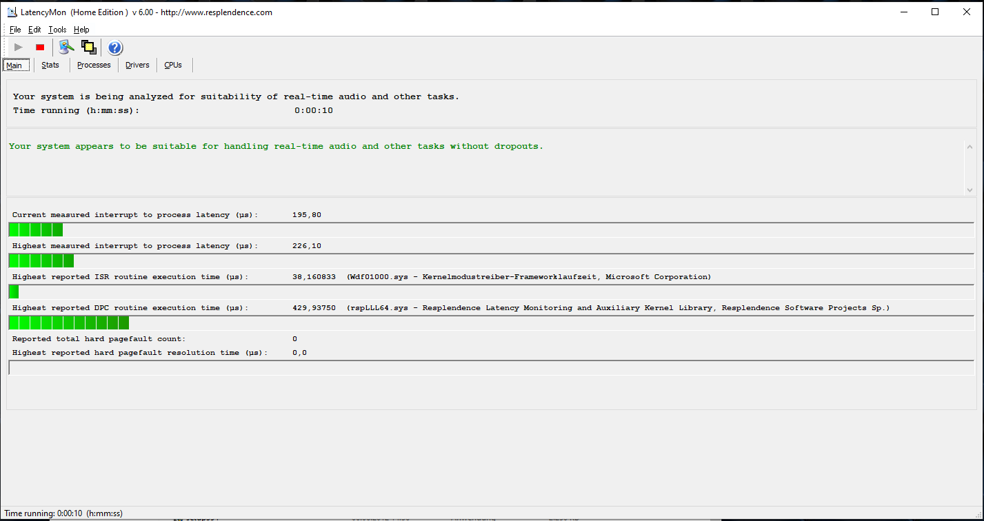Screen dimensions: 984x521
Task: Open the options icon with computer and pencil
Action: pyautogui.click(x=66, y=48)
